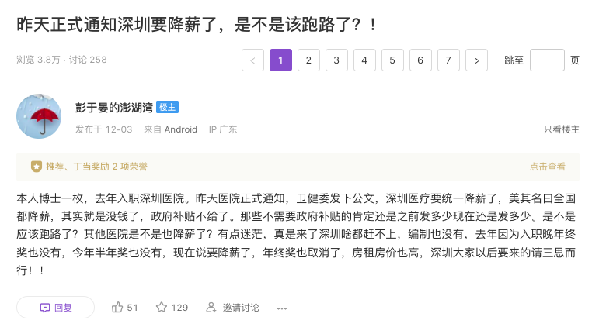The image size is (606, 327).
Task: Click the star favorite icon
Action: pos(162,308)
